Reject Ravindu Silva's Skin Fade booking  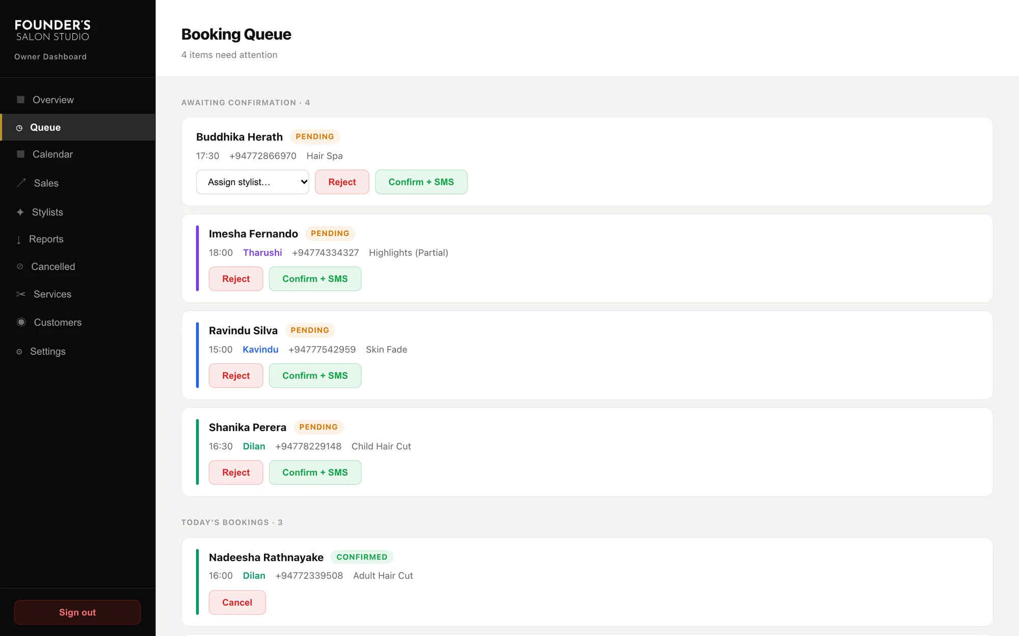click(236, 375)
